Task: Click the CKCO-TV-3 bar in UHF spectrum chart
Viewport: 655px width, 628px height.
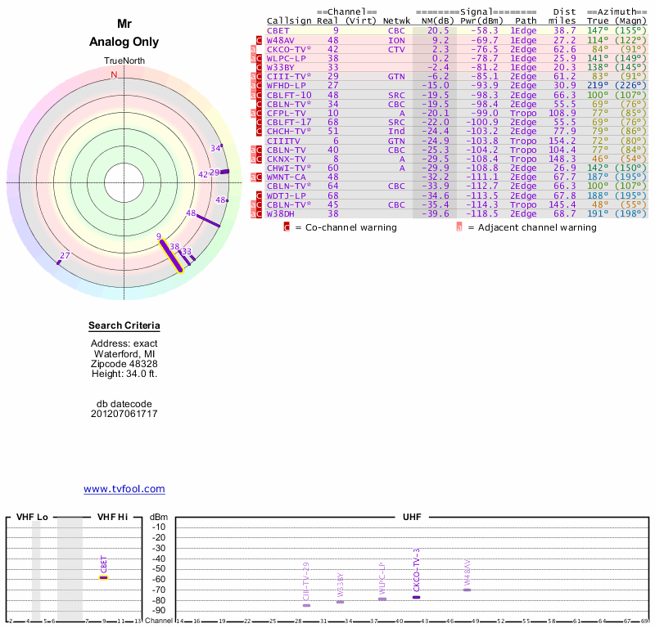Action: tap(416, 597)
